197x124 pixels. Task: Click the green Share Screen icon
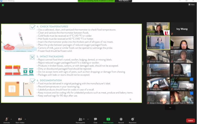tap(108, 120)
